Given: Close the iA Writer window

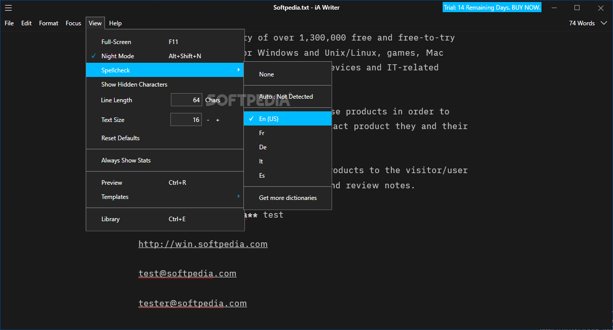Looking at the screenshot, I should (x=600, y=8).
